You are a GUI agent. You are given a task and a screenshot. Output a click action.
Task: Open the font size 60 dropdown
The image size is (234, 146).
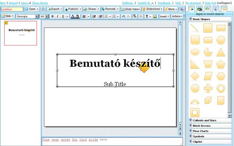point(47,16)
